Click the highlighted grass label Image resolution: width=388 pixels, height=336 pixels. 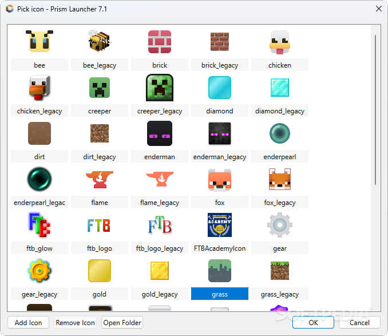pos(220,294)
